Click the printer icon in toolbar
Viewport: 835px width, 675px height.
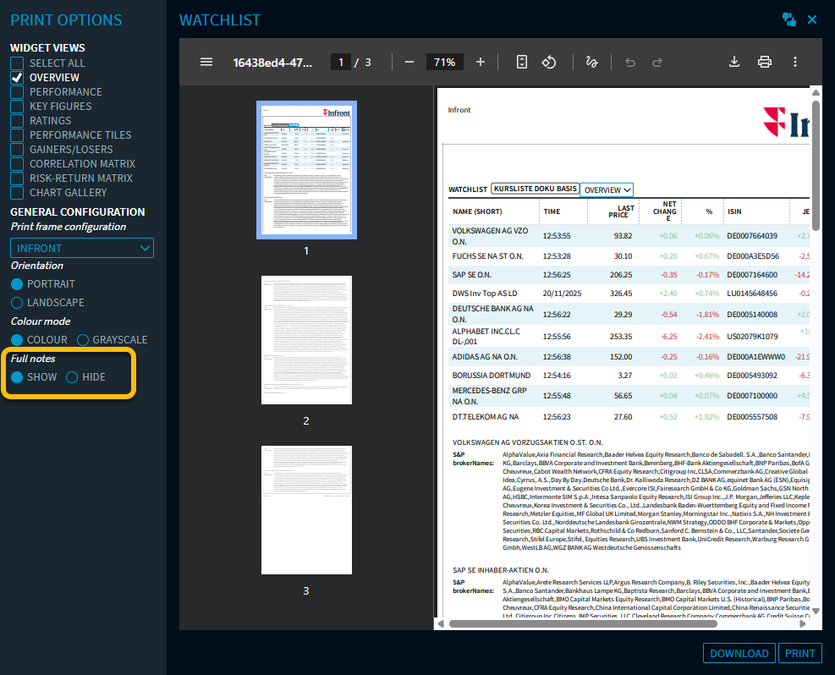click(765, 62)
